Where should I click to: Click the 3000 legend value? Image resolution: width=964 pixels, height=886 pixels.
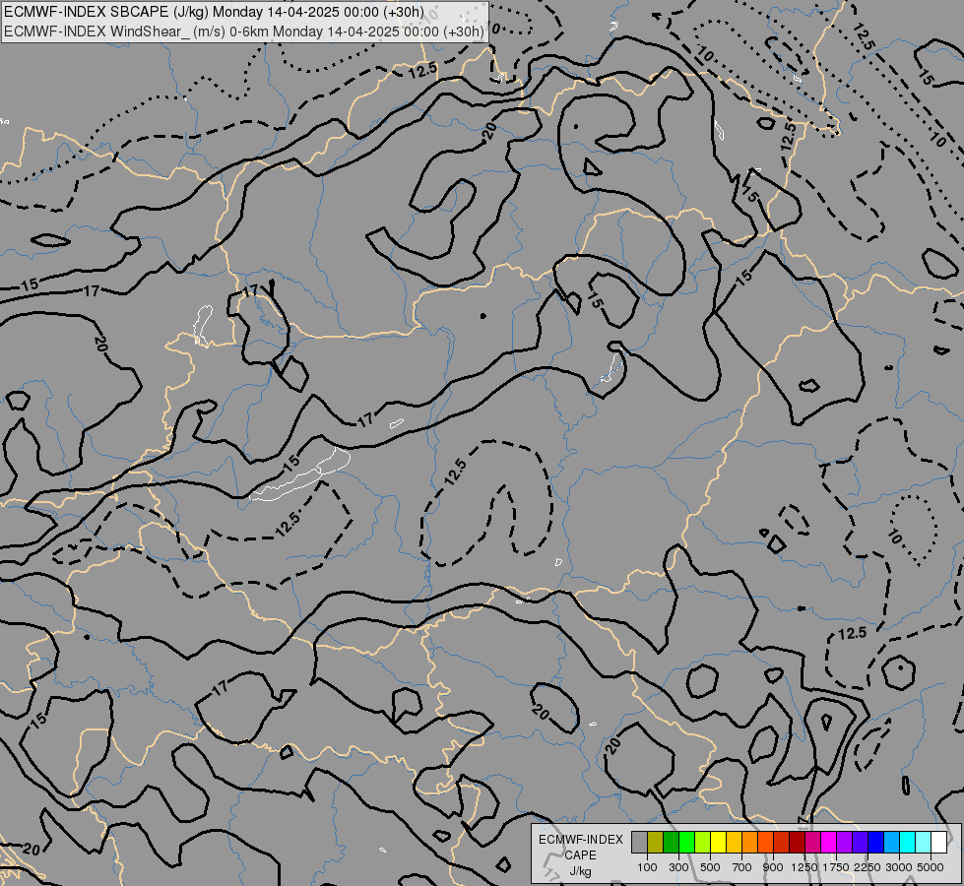(x=899, y=867)
